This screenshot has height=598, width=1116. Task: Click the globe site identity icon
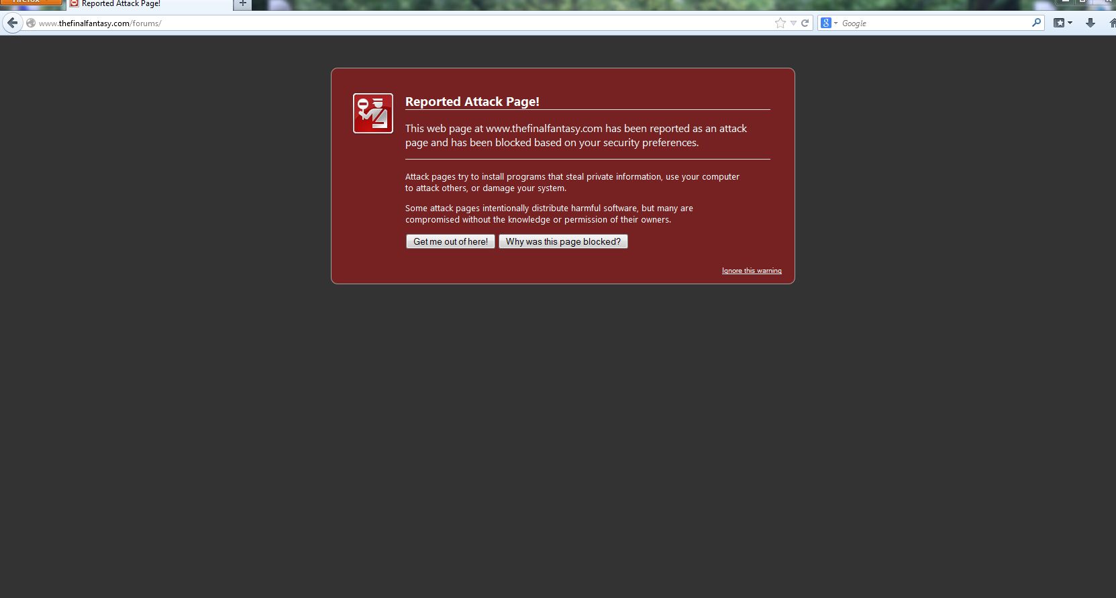tap(31, 23)
